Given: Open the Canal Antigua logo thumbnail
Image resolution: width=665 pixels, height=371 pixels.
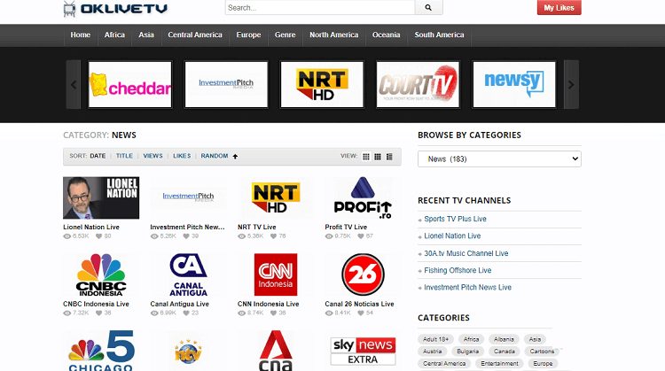Looking at the screenshot, I should (x=188, y=274).
